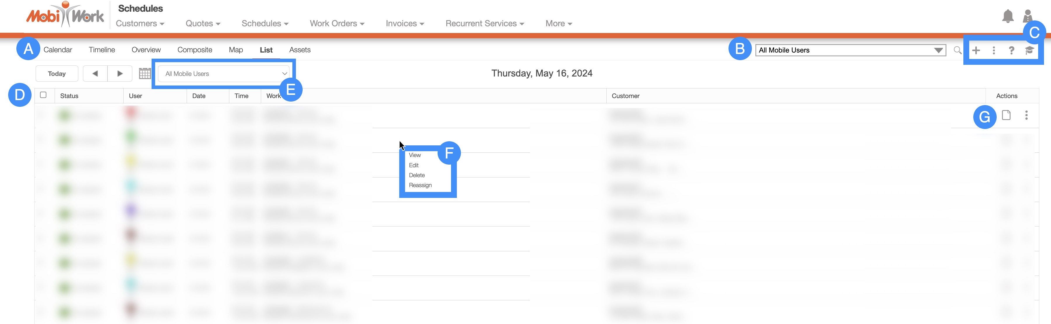The image size is (1051, 324).
Task: Click the magnifier search icon
Action: point(957,50)
